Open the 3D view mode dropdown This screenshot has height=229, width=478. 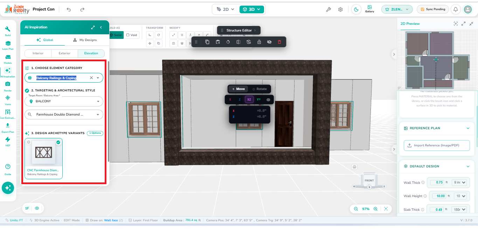point(252,9)
